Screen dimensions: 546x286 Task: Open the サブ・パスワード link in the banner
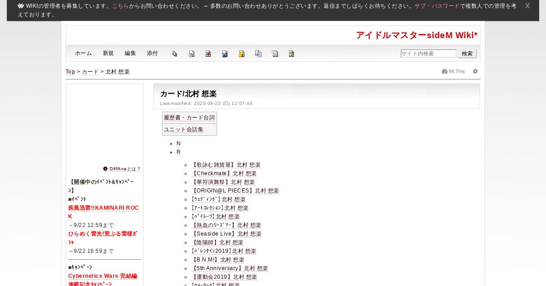(437, 6)
